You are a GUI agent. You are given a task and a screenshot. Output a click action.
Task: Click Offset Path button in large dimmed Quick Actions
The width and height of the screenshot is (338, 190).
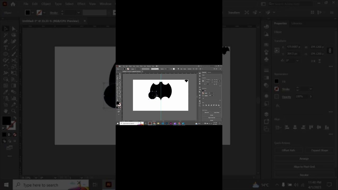click(288, 150)
